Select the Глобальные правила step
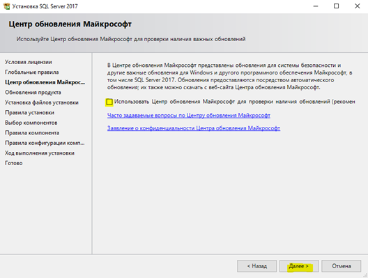368x278 pixels. point(32,72)
